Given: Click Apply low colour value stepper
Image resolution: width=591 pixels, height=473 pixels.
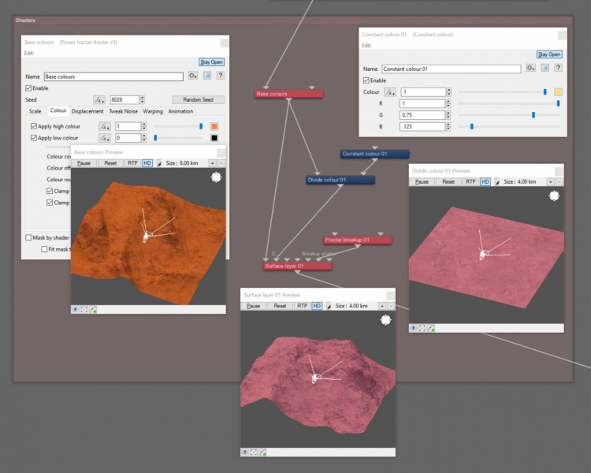Looking at the screenshot, I should 143,138.
